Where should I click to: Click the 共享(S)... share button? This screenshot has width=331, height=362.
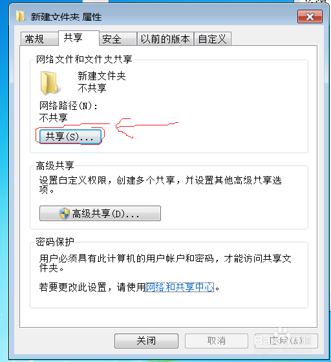click(70, 136)
